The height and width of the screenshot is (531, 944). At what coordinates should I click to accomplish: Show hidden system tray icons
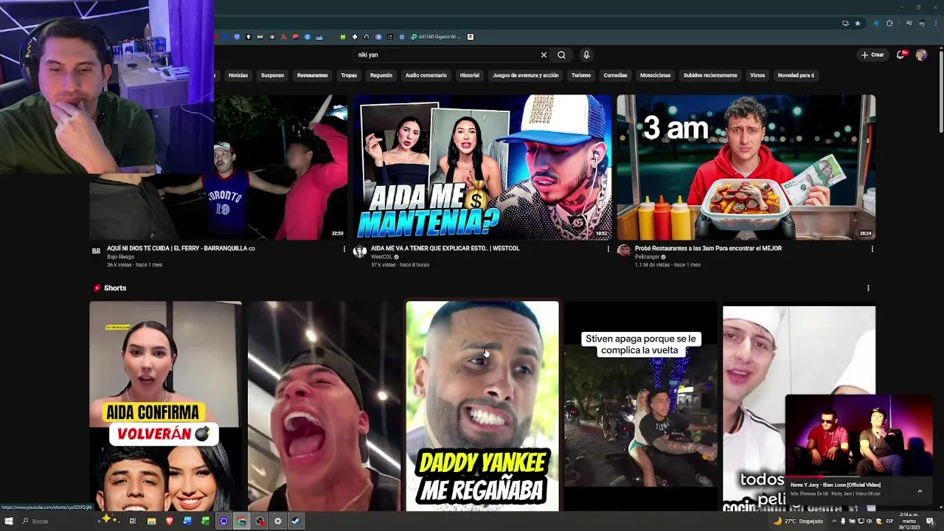pyautogui.click(x=834, y=521)
